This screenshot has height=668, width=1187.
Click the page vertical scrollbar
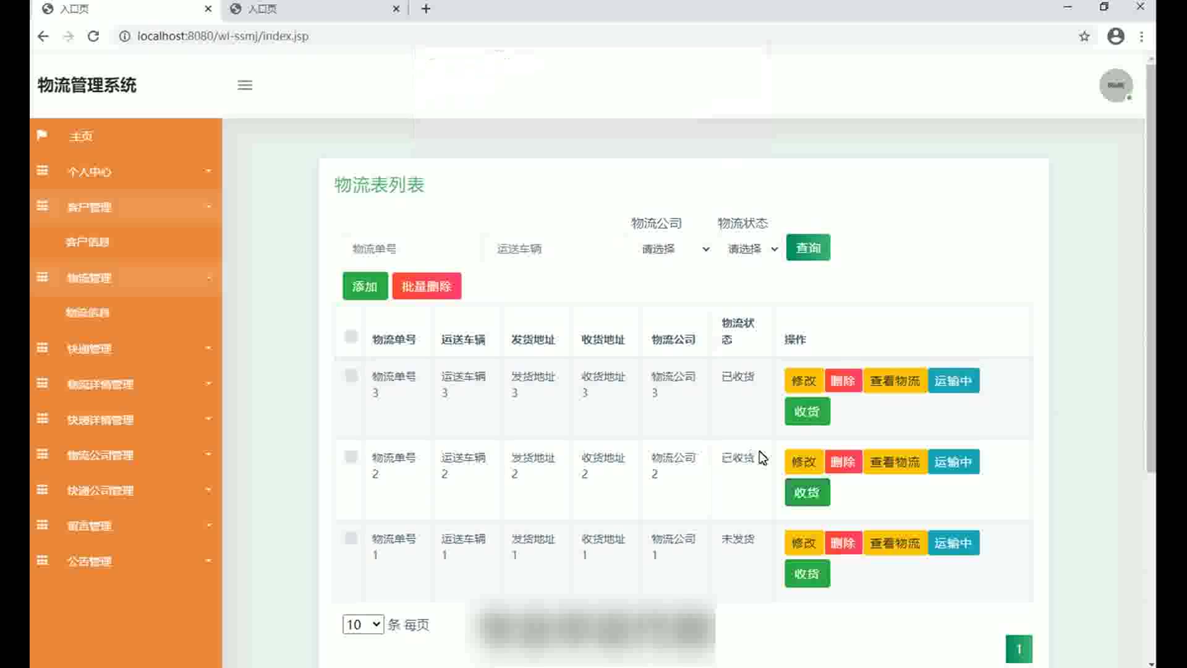tap(1151, 266)
